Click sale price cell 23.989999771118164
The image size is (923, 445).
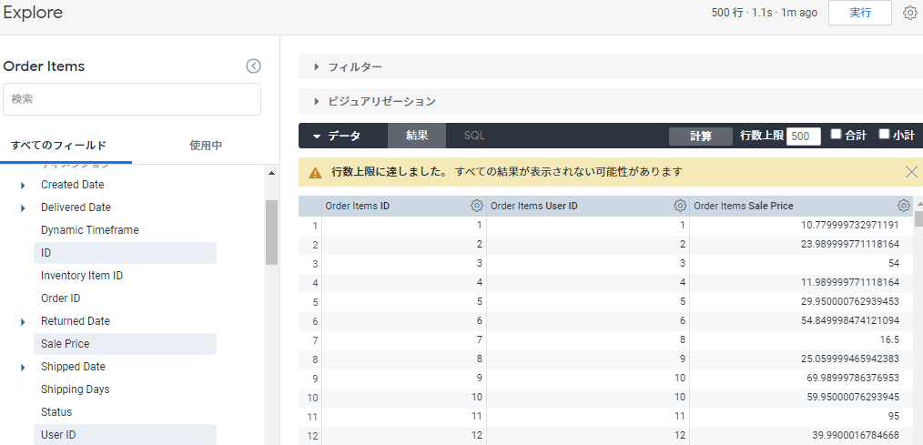[802, 245]
